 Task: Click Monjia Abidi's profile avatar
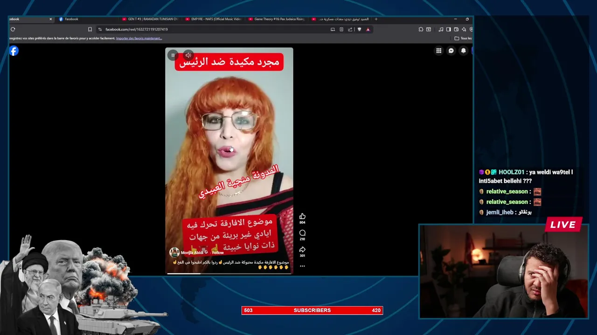click(174, 252)
